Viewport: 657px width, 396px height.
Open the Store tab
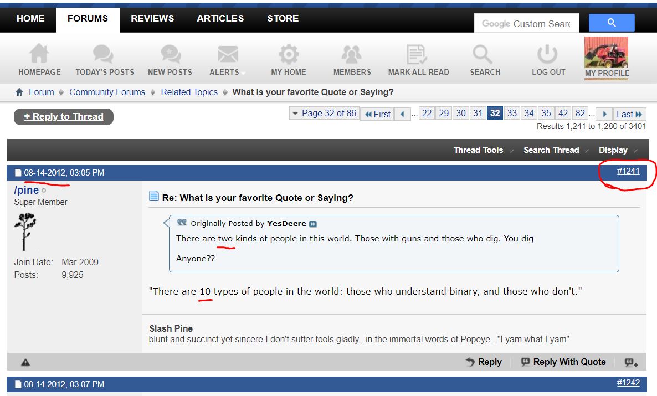283,18
